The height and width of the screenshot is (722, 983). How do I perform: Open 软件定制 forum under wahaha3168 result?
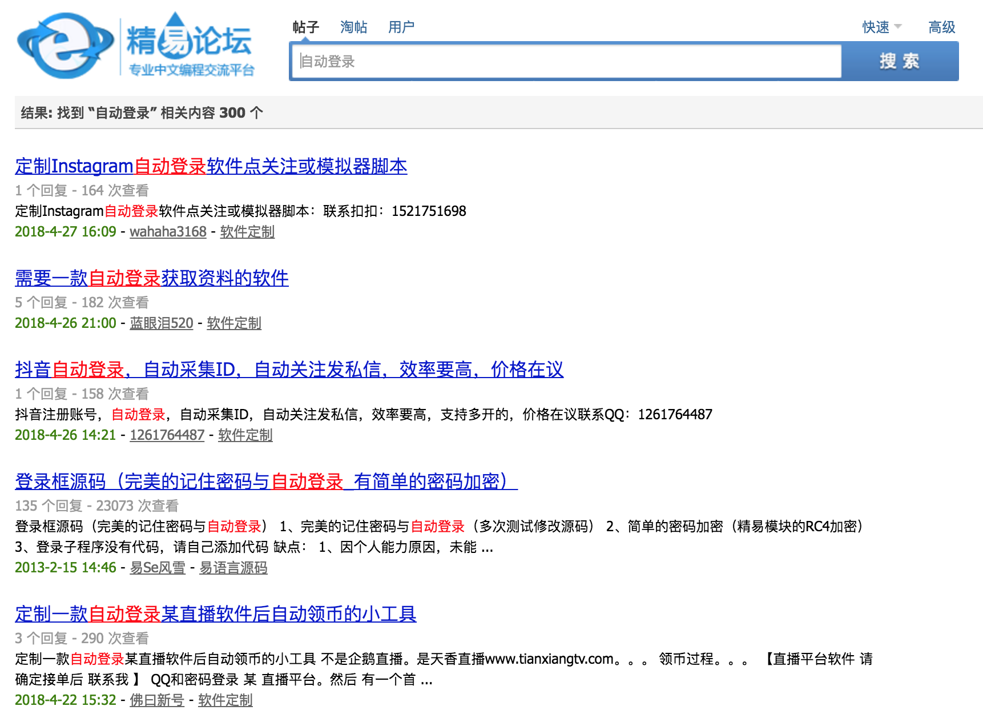pyautogui.click(x=247, y=231)
